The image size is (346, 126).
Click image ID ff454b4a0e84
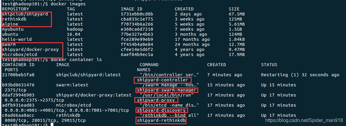coord(137,44)
